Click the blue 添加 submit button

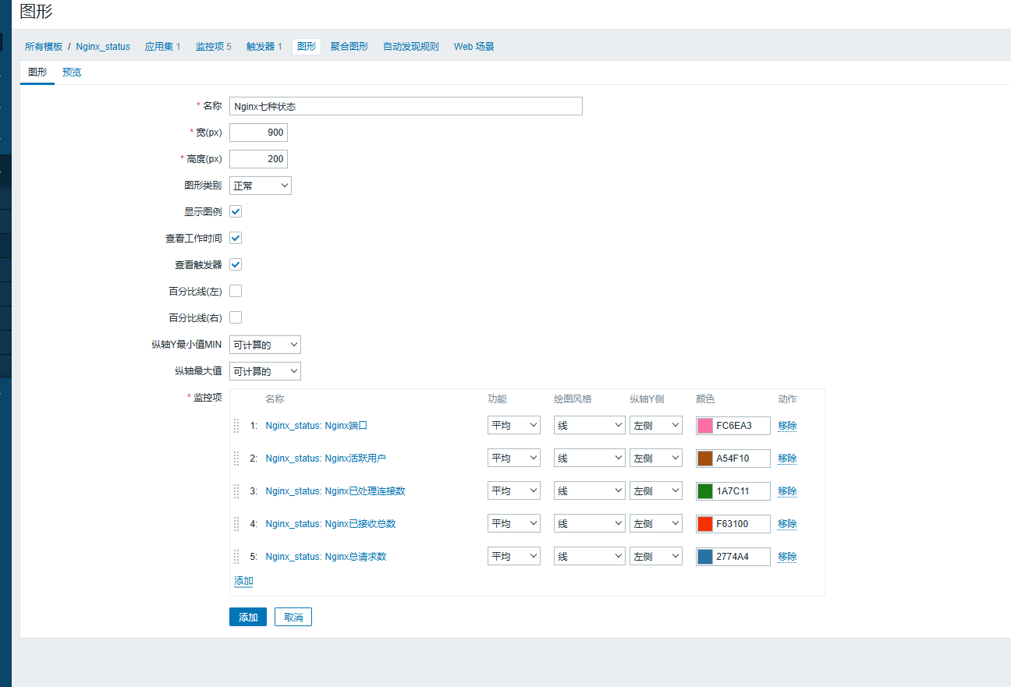click(x=248, y=617)
